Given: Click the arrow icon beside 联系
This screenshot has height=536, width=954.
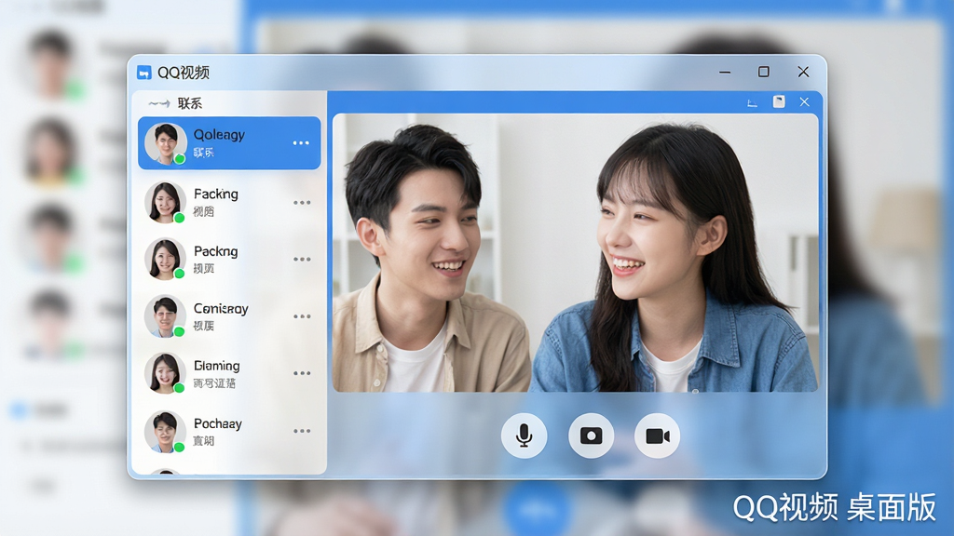Looking at the screenshot, I should (158, 104).
